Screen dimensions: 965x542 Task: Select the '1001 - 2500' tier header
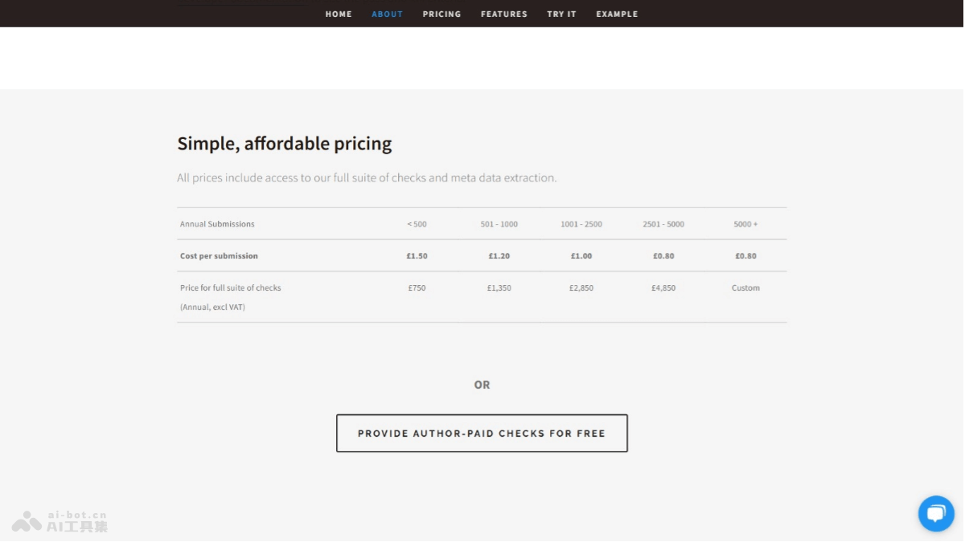pos(581,224)
